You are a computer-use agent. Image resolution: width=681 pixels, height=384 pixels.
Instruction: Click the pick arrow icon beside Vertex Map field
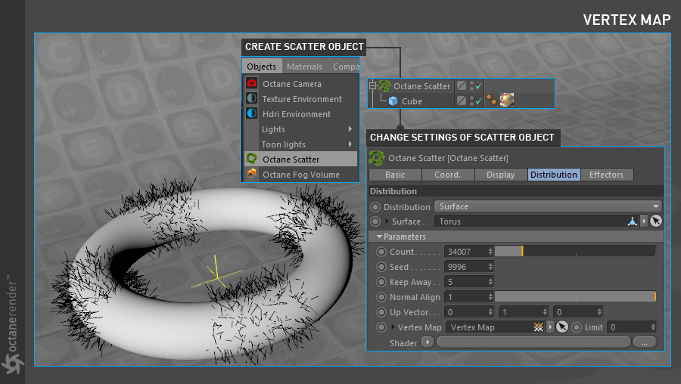pyautogui.click(x=561, y=327)
